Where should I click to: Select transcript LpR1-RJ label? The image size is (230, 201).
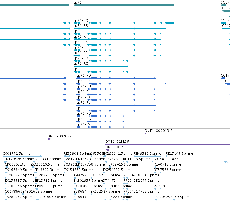80,37
